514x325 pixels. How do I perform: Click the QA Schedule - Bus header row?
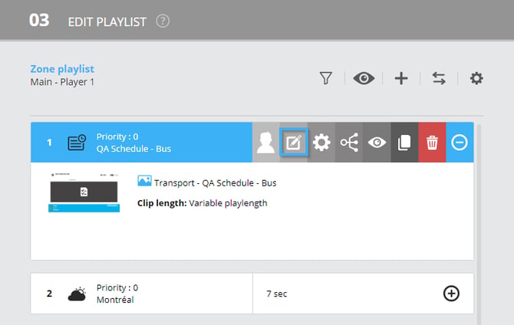click(x=142, y=143)
